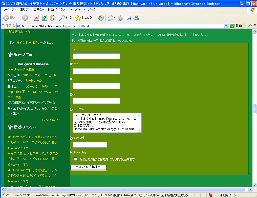Image resolution: width=257 pixels, height=198 pixels.
Task: Click the Print icon
Action: pyautogui.click(x=120, y=18)
